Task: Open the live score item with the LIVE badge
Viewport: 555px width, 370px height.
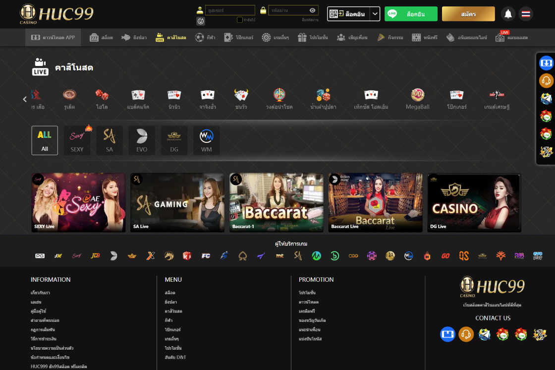Action: click(511, 37)
